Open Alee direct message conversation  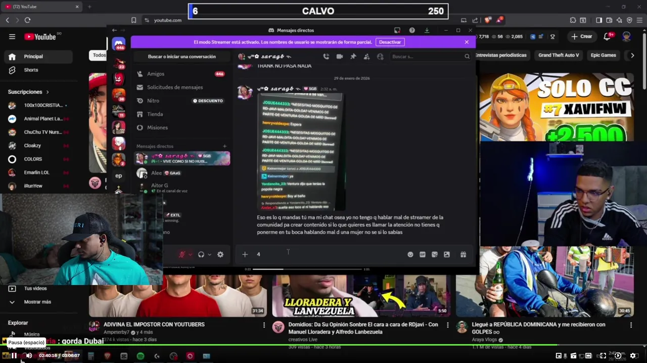click(x=182, y=173)
